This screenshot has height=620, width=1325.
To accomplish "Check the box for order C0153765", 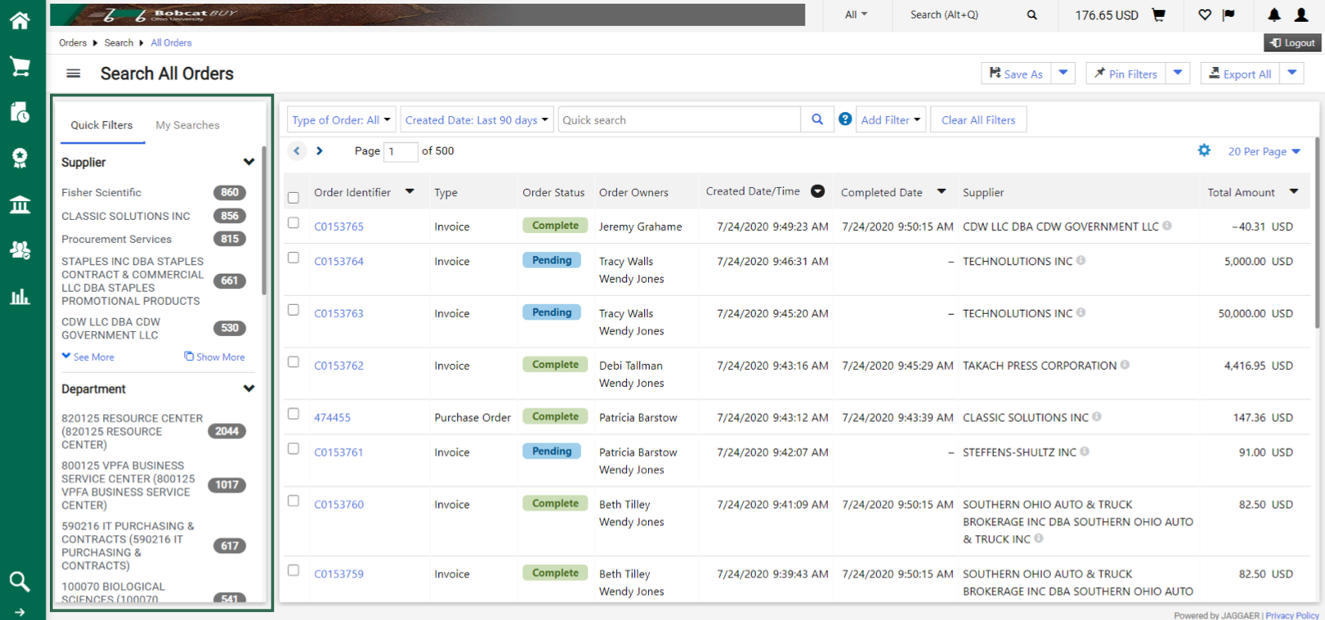I will [x=293, y=223].
